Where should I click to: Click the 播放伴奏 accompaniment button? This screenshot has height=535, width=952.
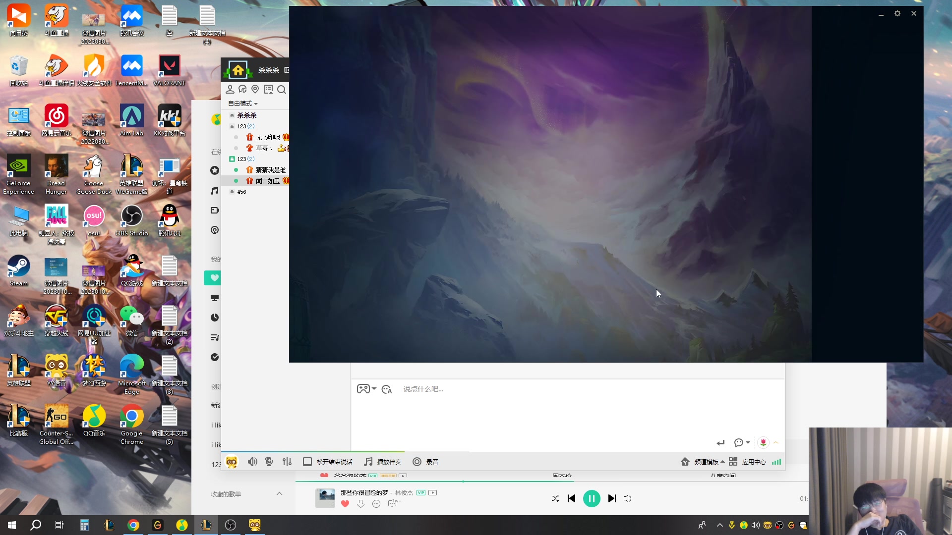[x=382, y=462]
